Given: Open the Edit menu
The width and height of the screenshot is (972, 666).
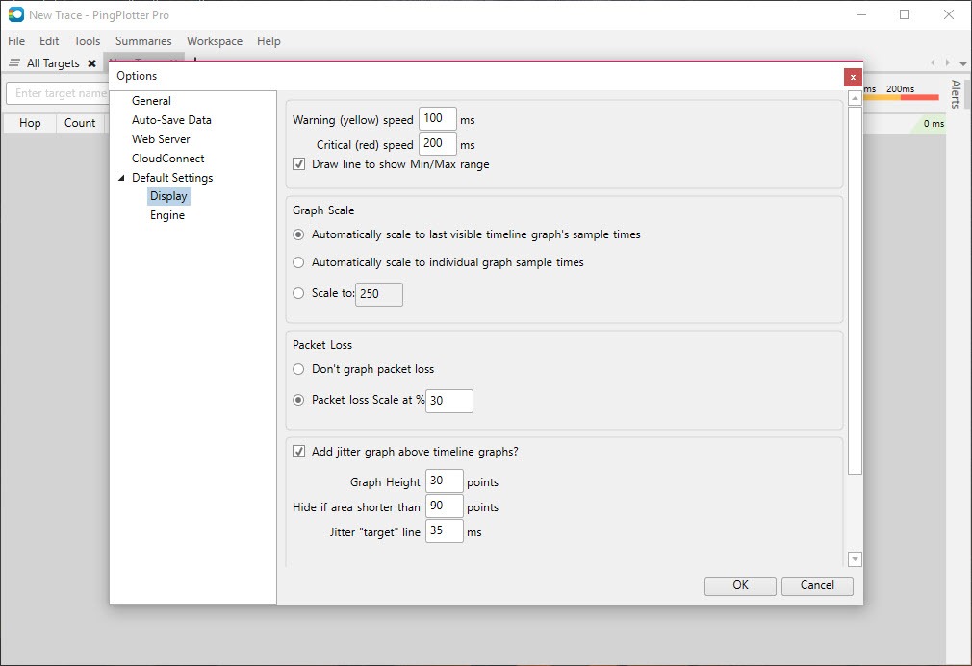Looking at the screenshot, I should pos(49,41).
